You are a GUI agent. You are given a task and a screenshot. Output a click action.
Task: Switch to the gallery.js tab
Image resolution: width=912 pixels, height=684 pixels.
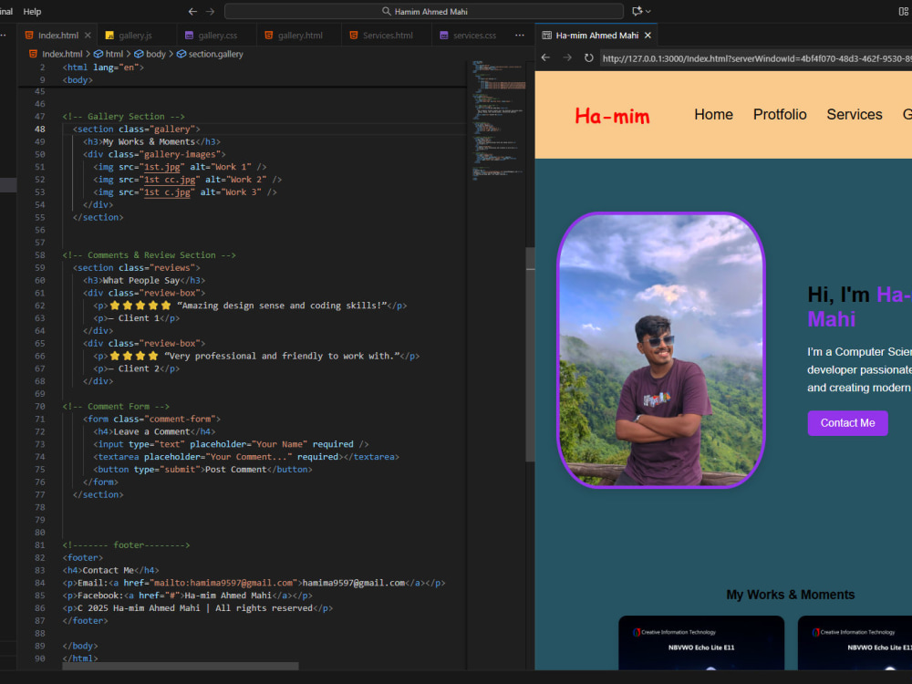[x=135, y=35]
